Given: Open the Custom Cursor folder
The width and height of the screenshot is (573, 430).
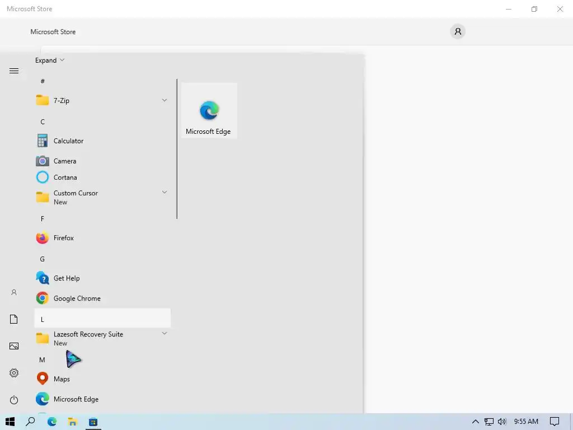Looking at the screenshot, I should (102, 198).
